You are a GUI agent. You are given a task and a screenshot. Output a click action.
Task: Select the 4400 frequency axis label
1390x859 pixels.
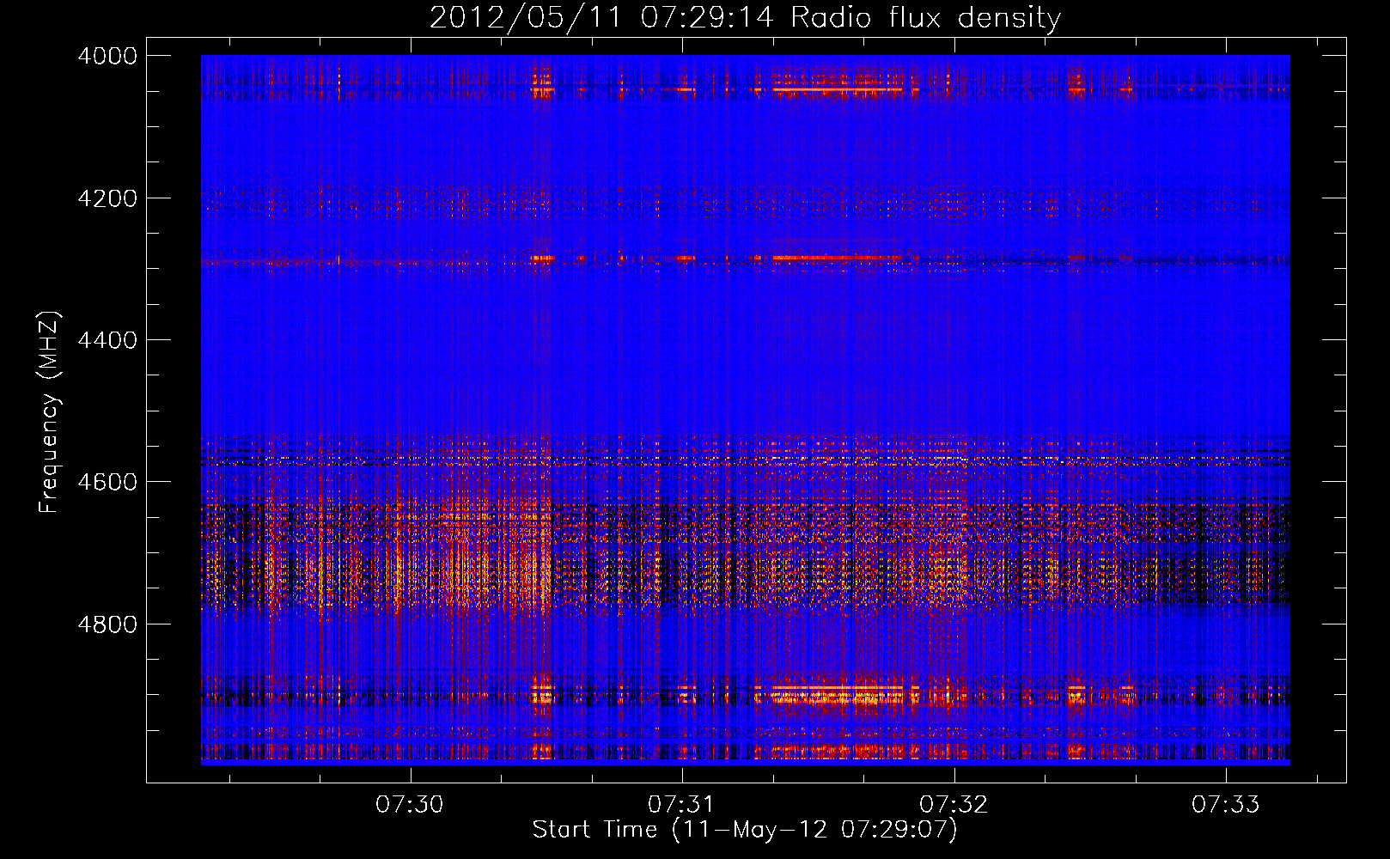coord(107,340)
